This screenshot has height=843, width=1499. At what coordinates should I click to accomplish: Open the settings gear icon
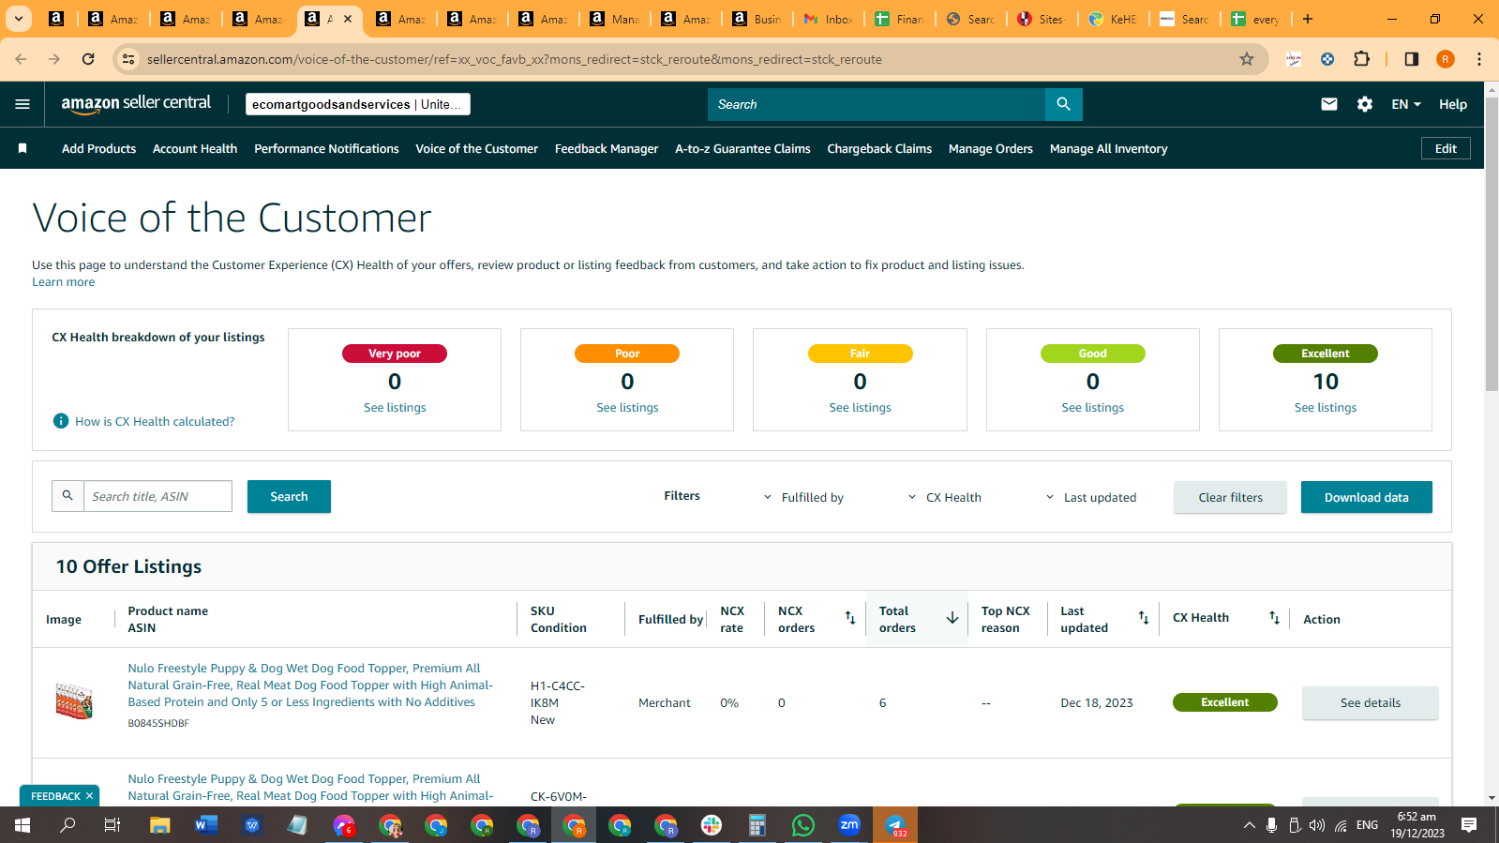pyautogui.click(x=1364, y=104)
